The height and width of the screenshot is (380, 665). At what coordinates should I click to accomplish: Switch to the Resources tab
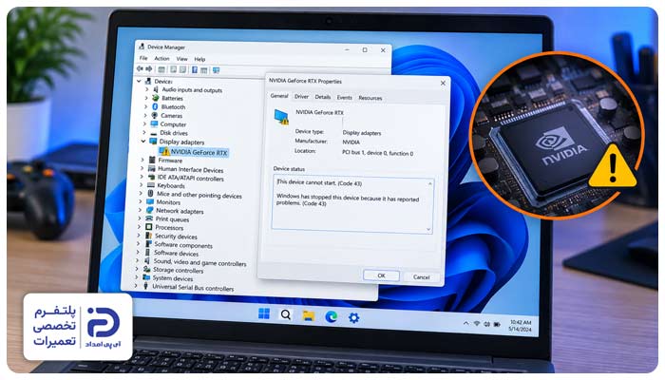coord(370,98)
